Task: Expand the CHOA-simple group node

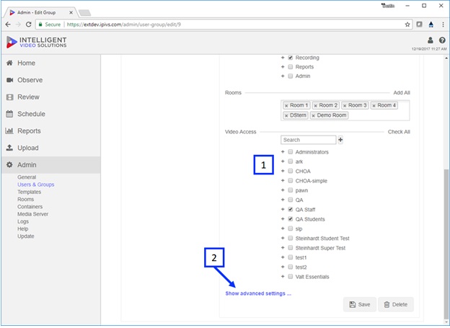Action: 283,180
